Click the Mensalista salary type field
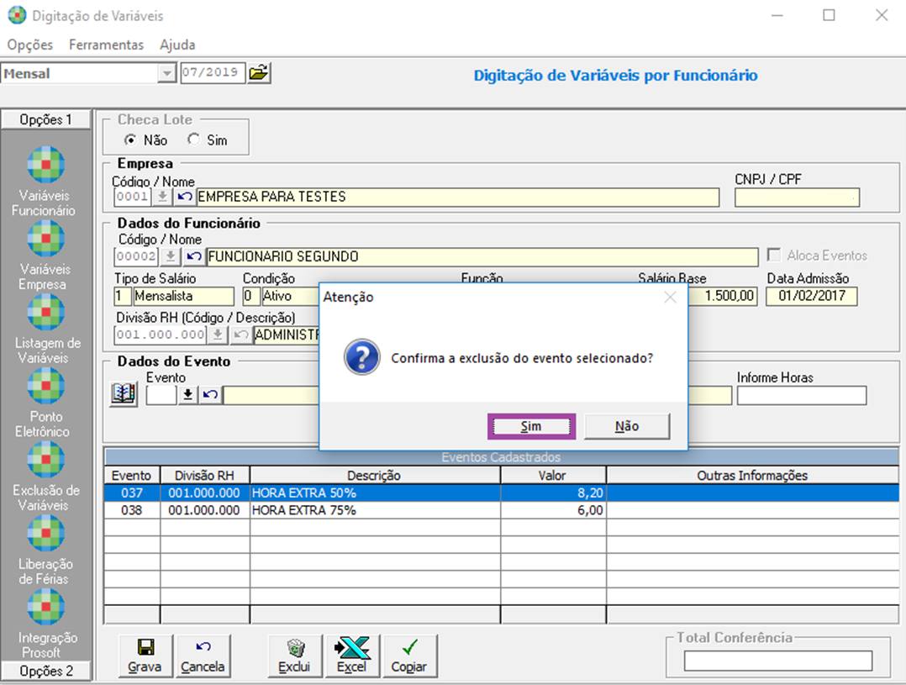 pyautogui.click(x=183, y=296)
